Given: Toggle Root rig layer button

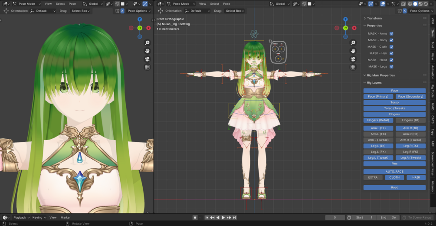Looking at the screenshot, I should click(x=394, y=187).
